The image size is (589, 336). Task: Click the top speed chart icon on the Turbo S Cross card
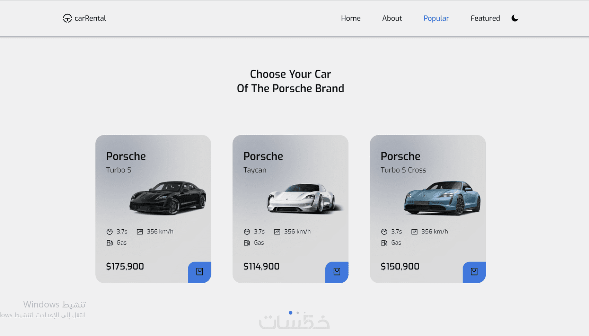tap(414, 232)
